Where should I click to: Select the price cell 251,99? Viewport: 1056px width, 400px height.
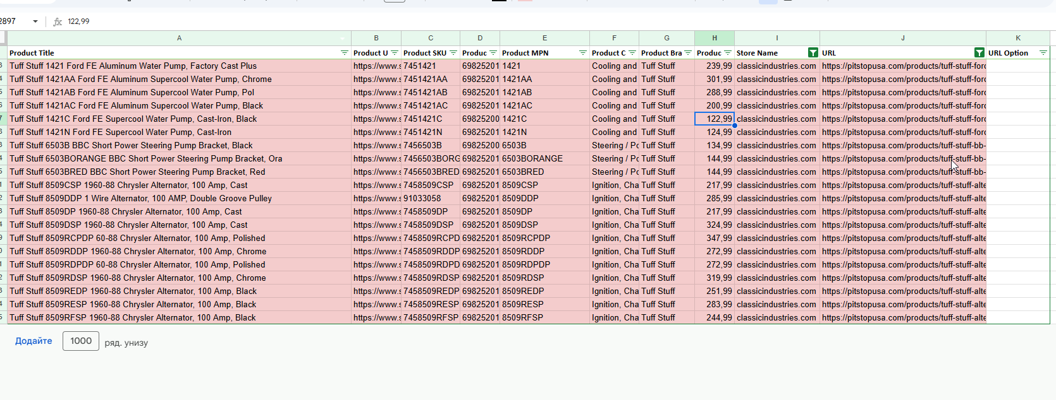[715, 291]
